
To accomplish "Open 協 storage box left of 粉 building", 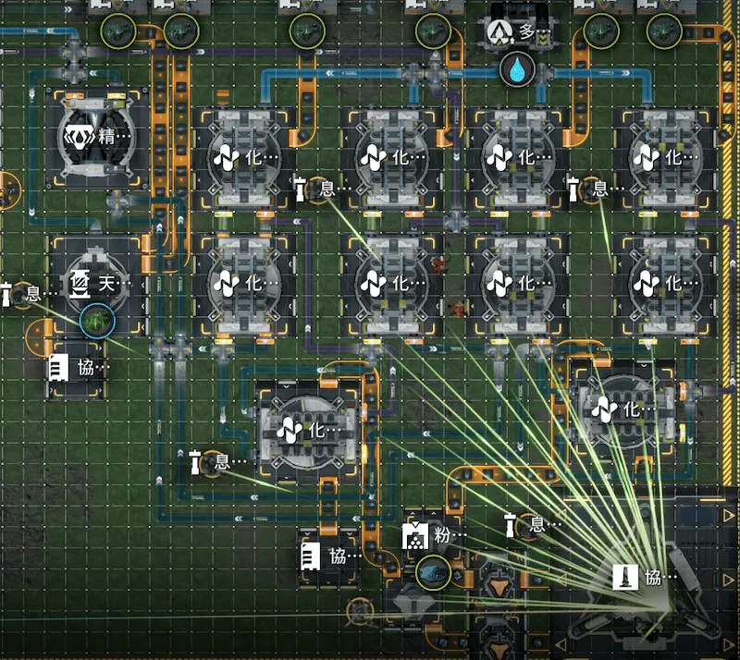I will [330, 556].
